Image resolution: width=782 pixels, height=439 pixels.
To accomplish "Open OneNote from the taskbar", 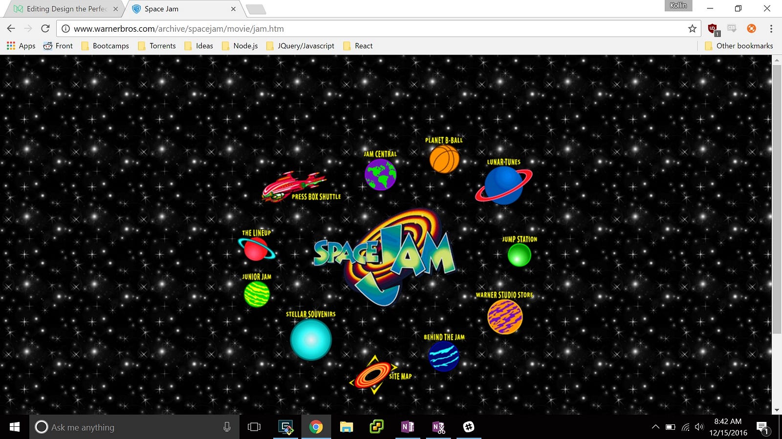I will coord(408,427).
